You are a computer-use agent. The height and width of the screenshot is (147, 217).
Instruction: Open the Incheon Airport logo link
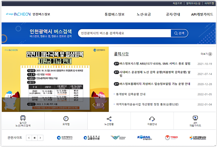(x=118, y=138)
